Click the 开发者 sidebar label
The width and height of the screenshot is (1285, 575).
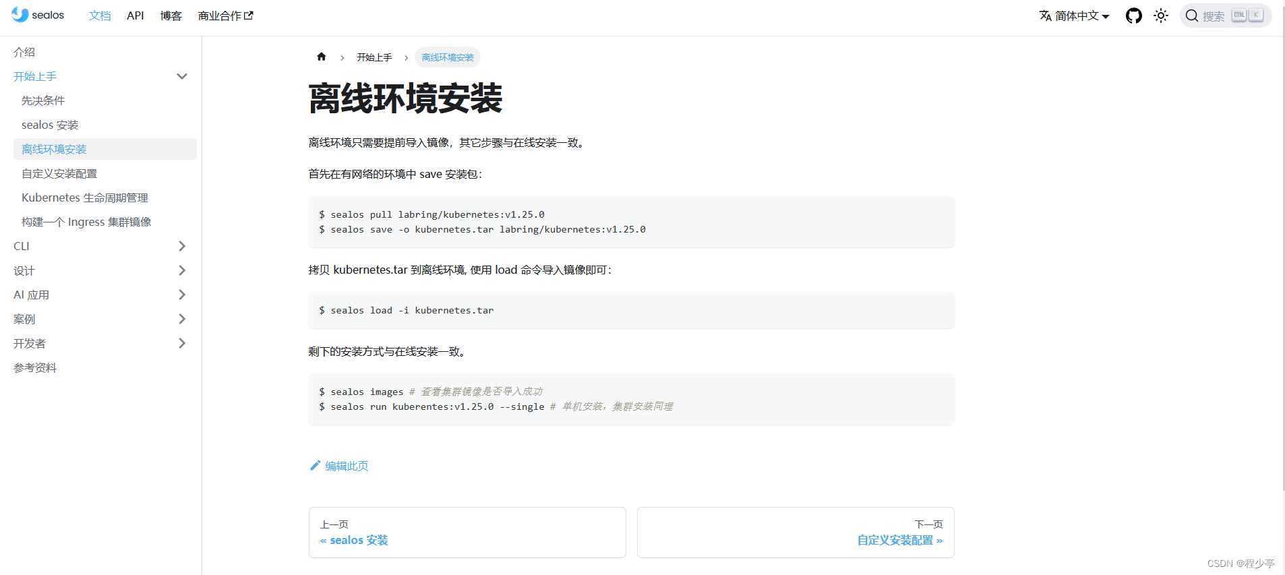point(30,343)
